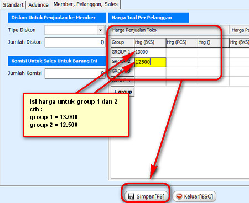This screenshot has width=249, height=203.
Task: Click the Diskon Untuk Penjualan ke Member header
Action: click(57, 18)
